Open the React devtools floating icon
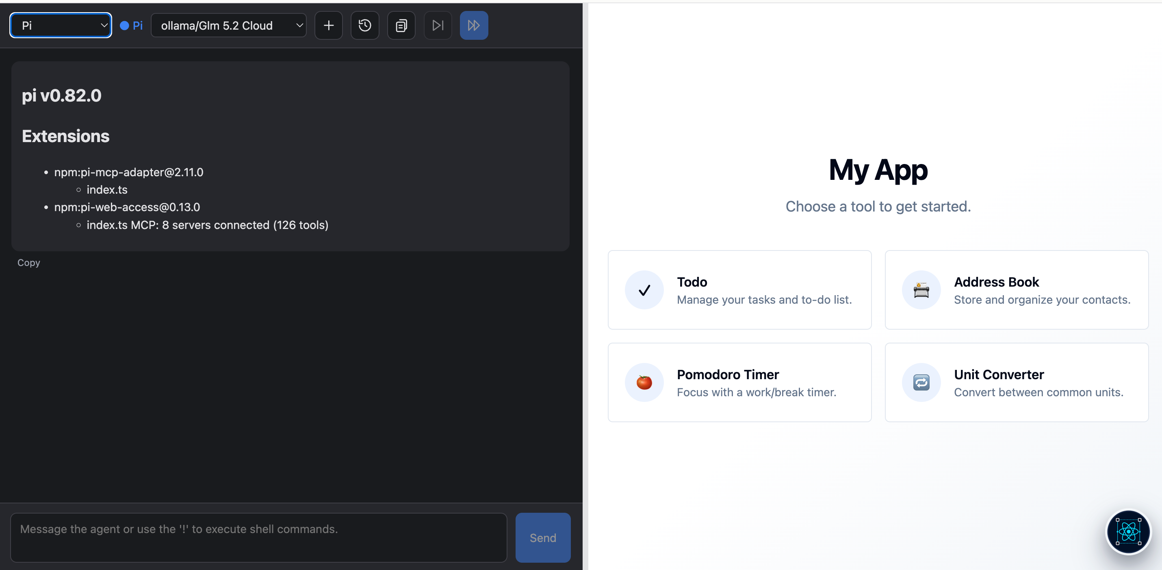This screenshot has width=1162, height=570. [x=1128, y=532]
